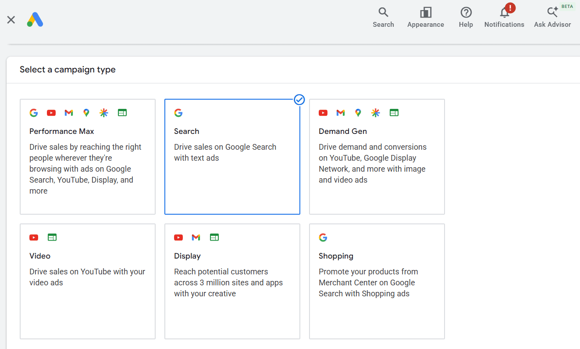Click the Google Ads logo
This screenshot has width=580, height=349.
tap(35, 19)
